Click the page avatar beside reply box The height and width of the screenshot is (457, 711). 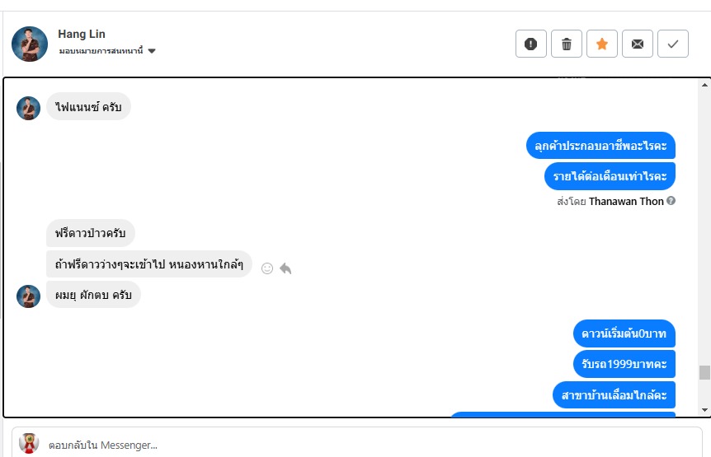point(29,443)
